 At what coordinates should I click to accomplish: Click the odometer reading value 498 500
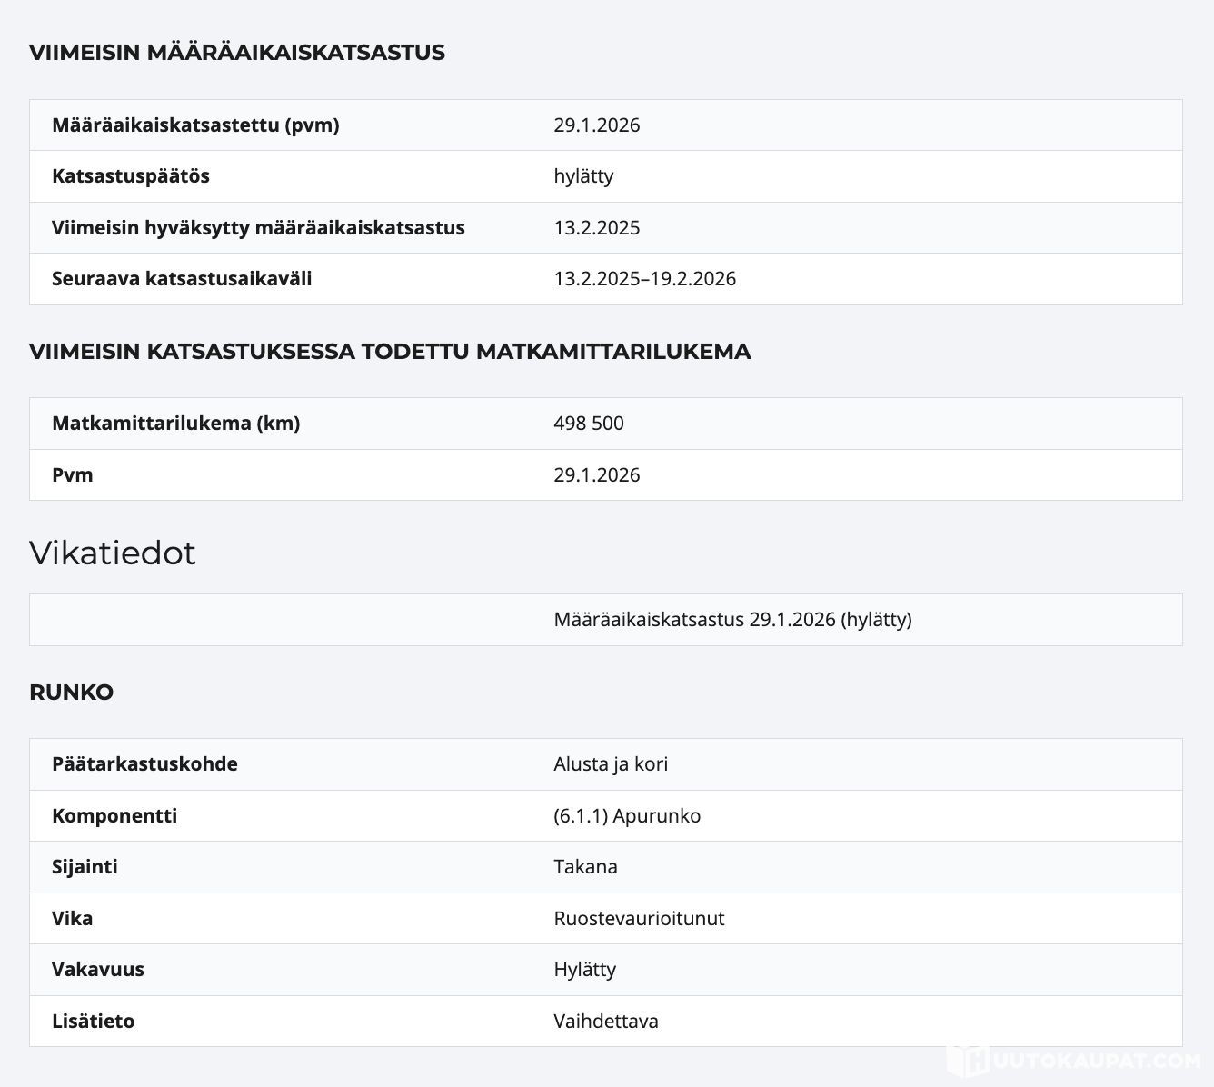pos(588,424)
